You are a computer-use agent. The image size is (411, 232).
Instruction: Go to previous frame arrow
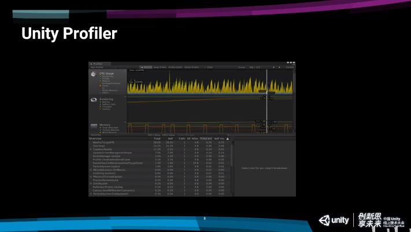(x=274, y=67)
